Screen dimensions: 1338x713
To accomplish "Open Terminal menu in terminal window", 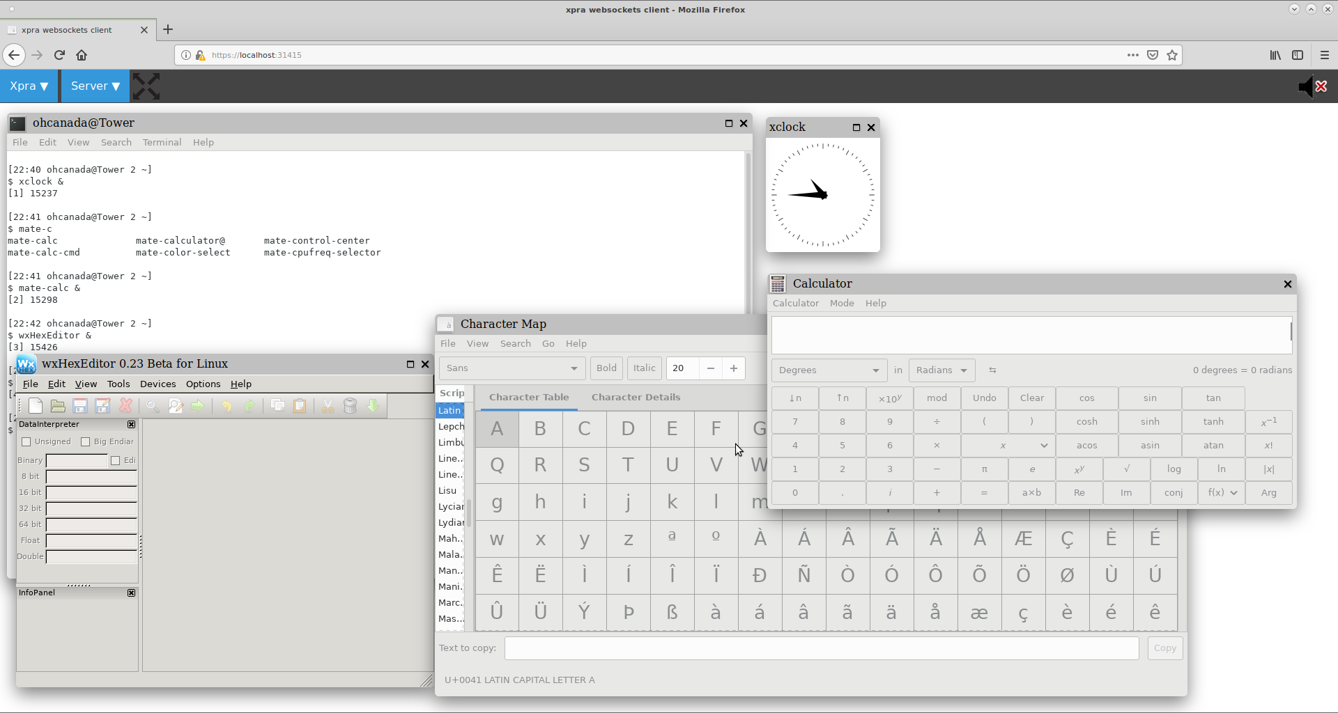I will click(x=162, y=142).
